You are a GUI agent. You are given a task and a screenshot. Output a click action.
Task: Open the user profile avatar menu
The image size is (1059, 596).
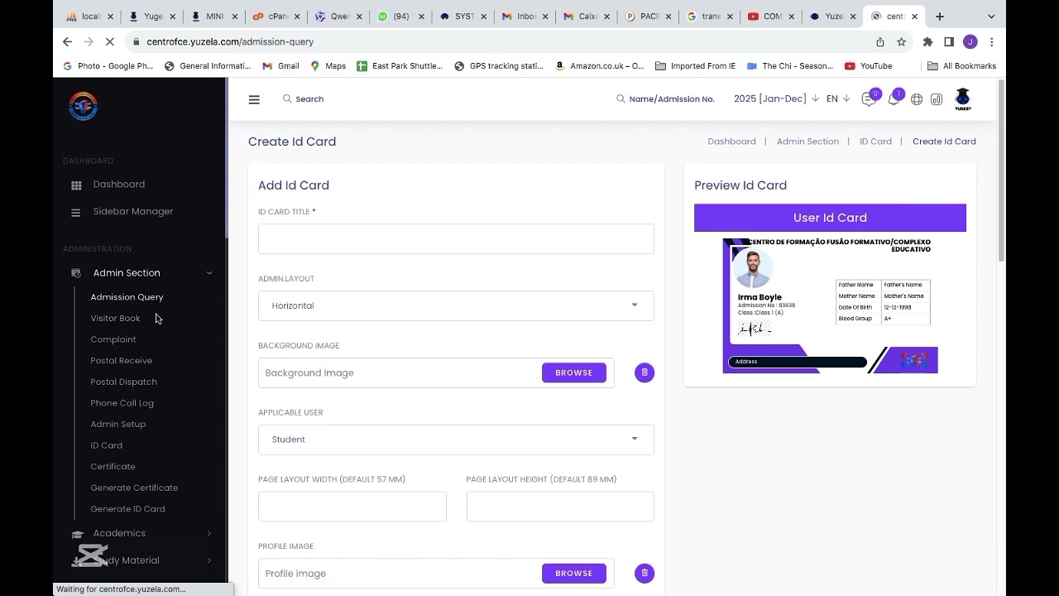[963, 99]
